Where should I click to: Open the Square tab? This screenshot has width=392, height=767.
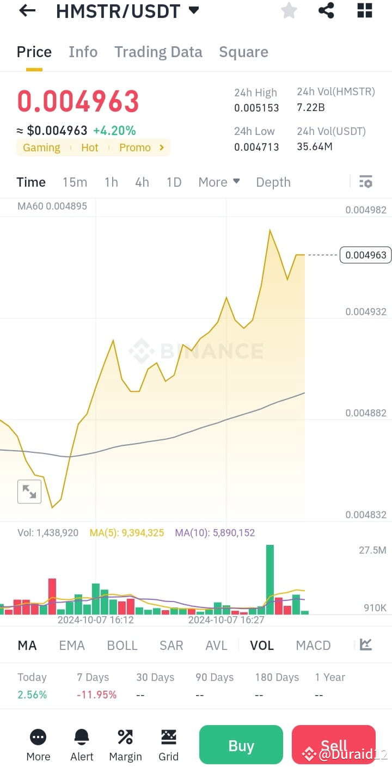tap(243, 52)
